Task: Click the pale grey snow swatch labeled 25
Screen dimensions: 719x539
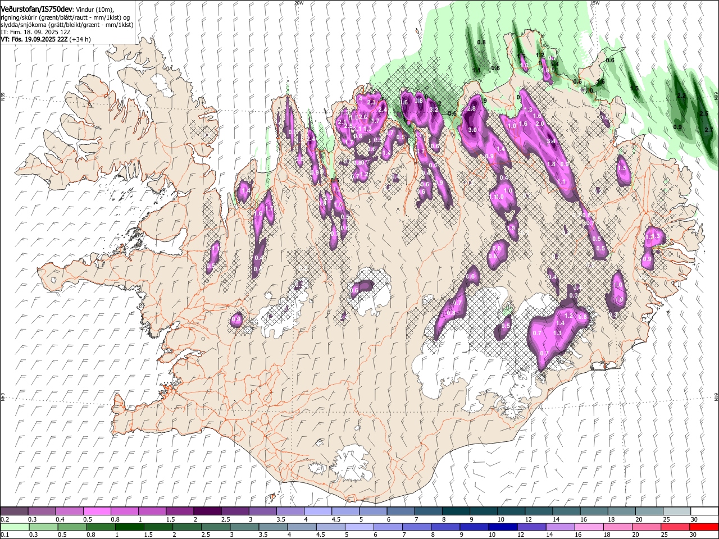Action: click(x=676, y=511)
